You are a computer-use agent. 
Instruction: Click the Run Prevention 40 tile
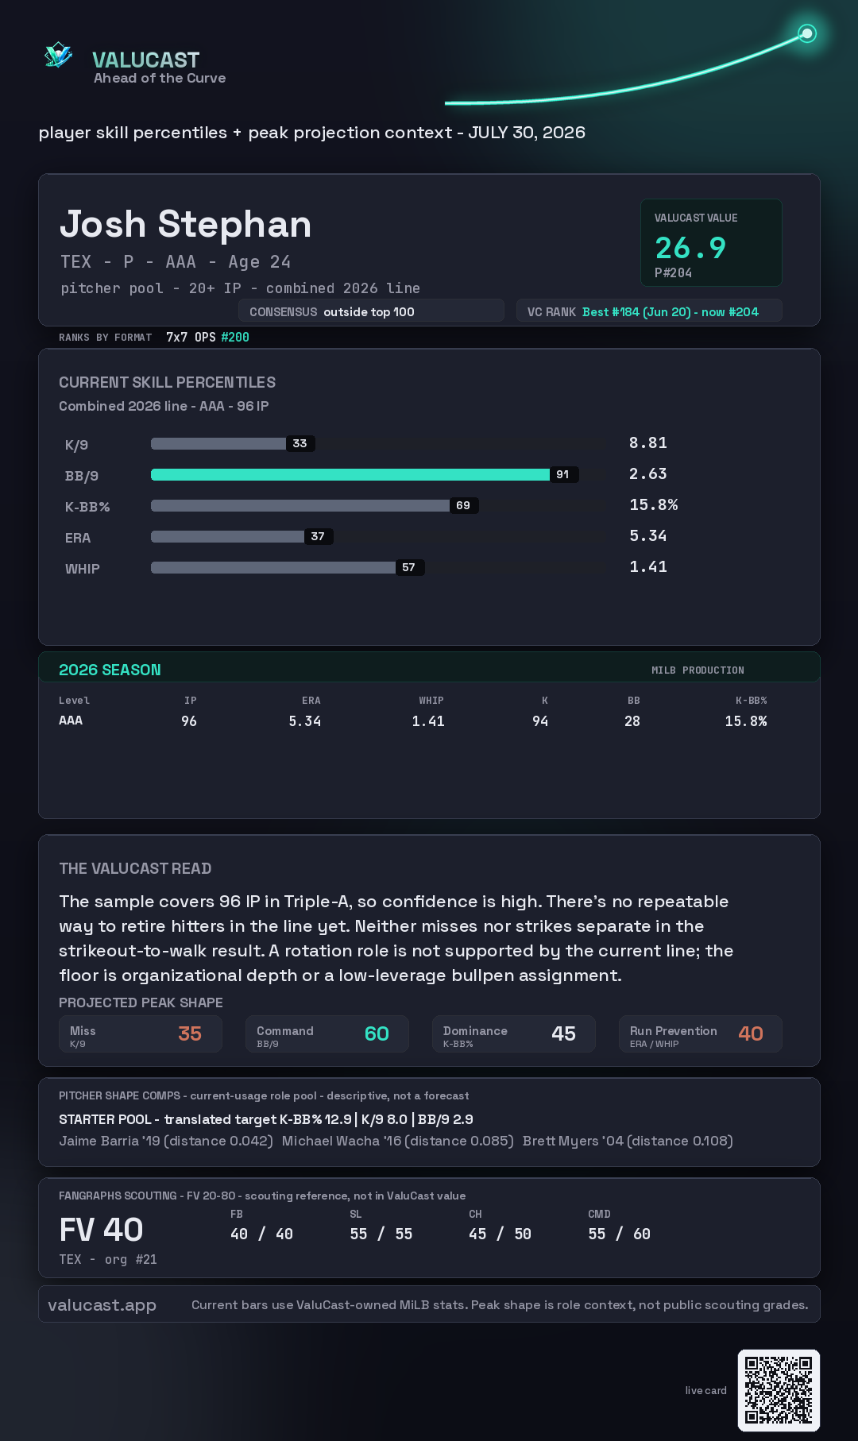coord(701,1034)
